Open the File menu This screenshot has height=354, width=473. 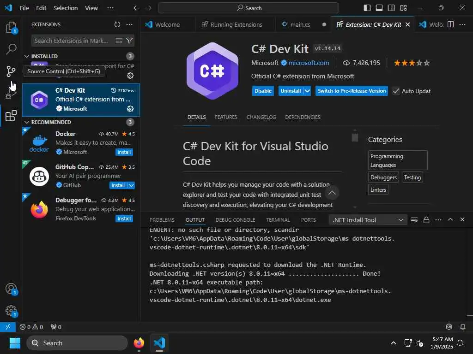(x=24, y=8)
